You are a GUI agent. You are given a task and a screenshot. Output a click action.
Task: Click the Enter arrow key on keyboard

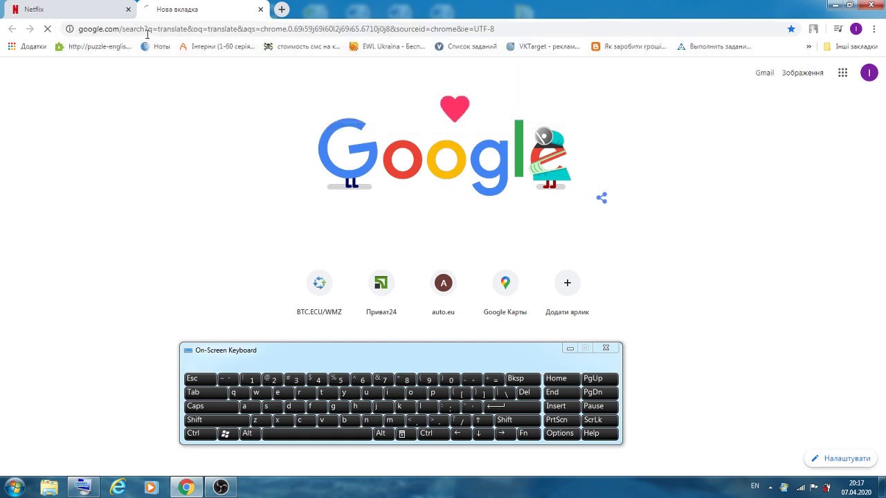point(512,407)
